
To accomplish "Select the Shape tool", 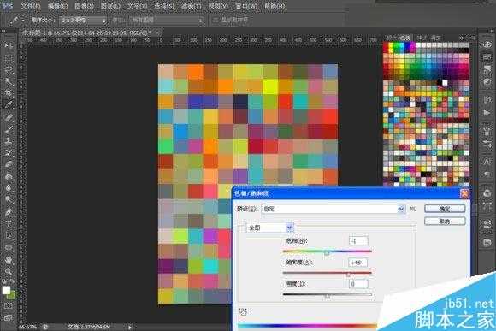I will (x=9, y=247).
